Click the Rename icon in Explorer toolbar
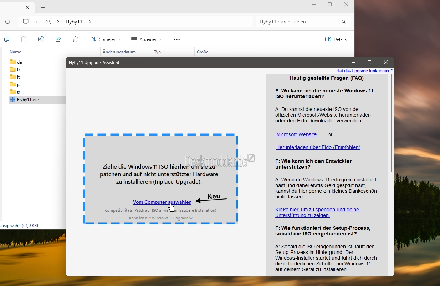 41,39
